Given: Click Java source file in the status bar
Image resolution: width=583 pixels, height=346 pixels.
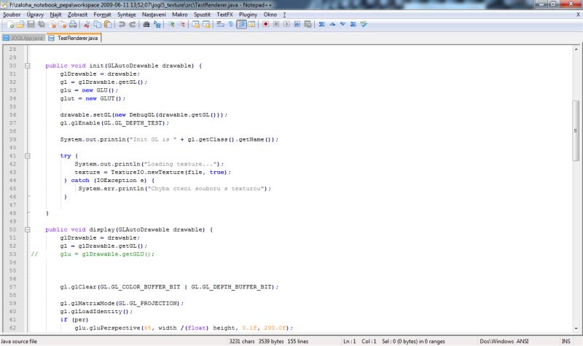Looking at the screenshot, I should coord(19,341).
